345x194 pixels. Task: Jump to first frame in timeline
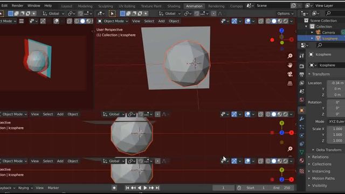(x=127, y=188)
